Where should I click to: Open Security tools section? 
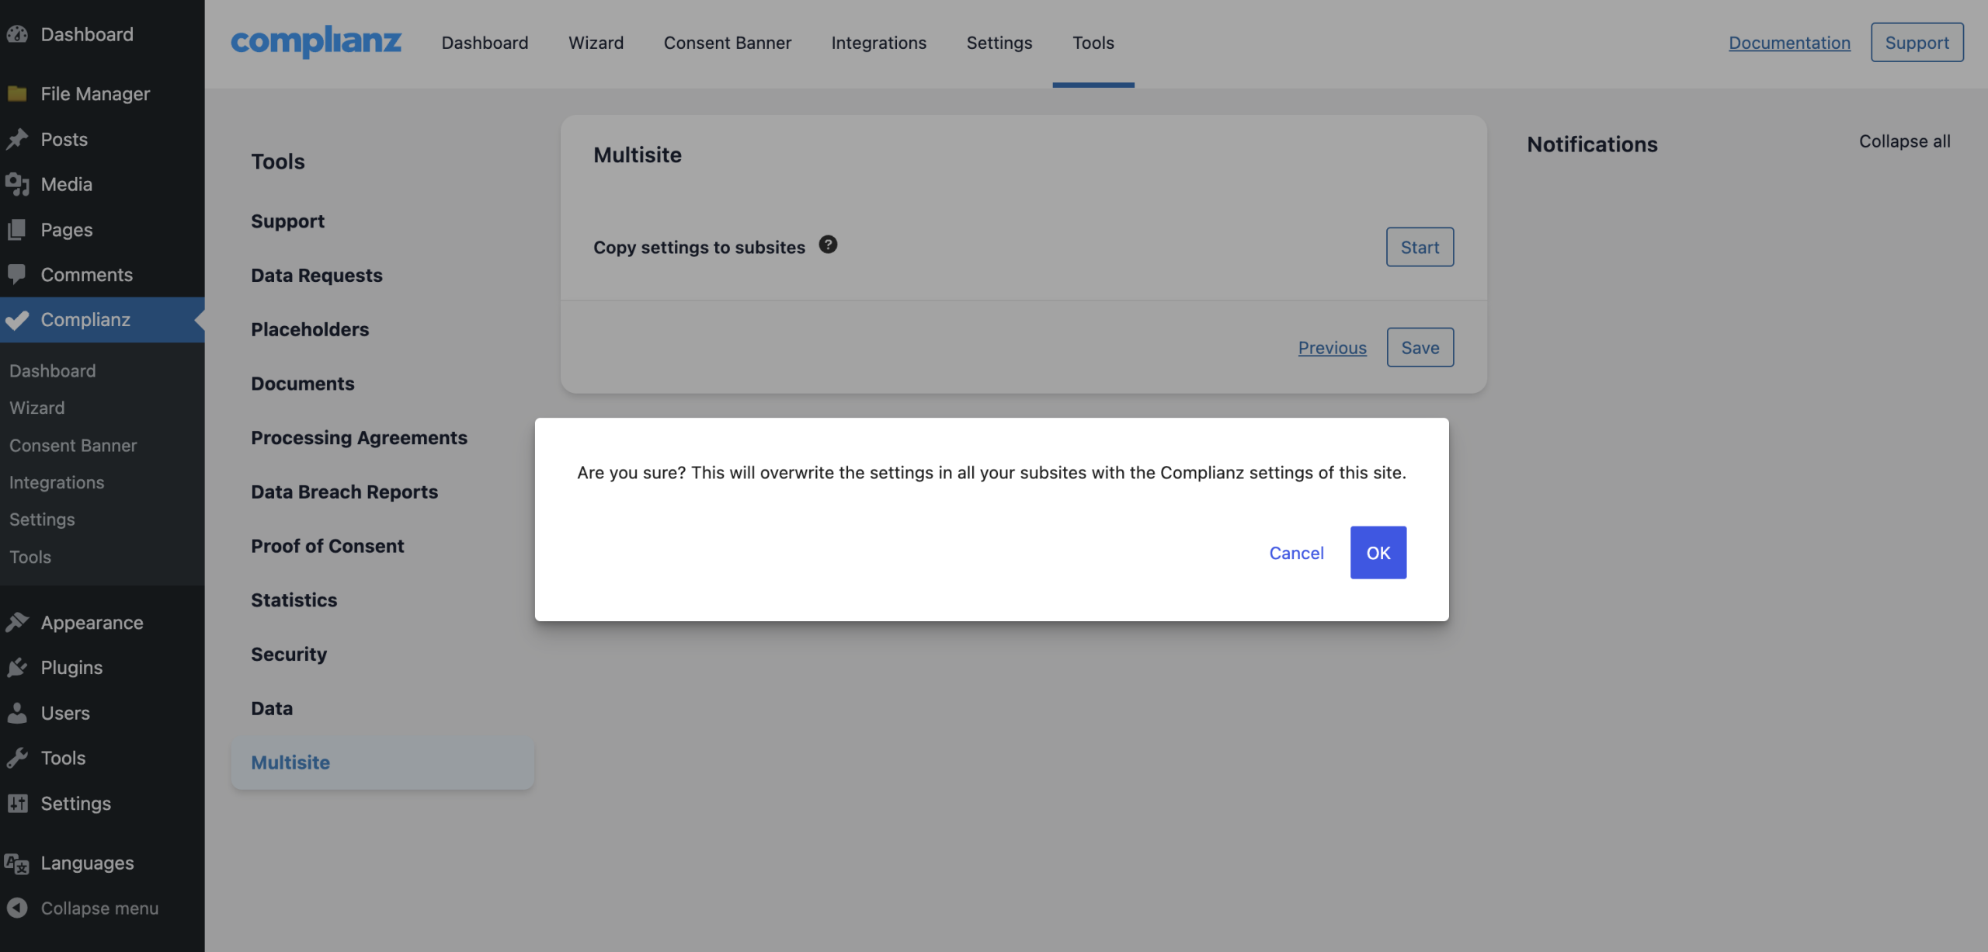click(x=288, y=654)
